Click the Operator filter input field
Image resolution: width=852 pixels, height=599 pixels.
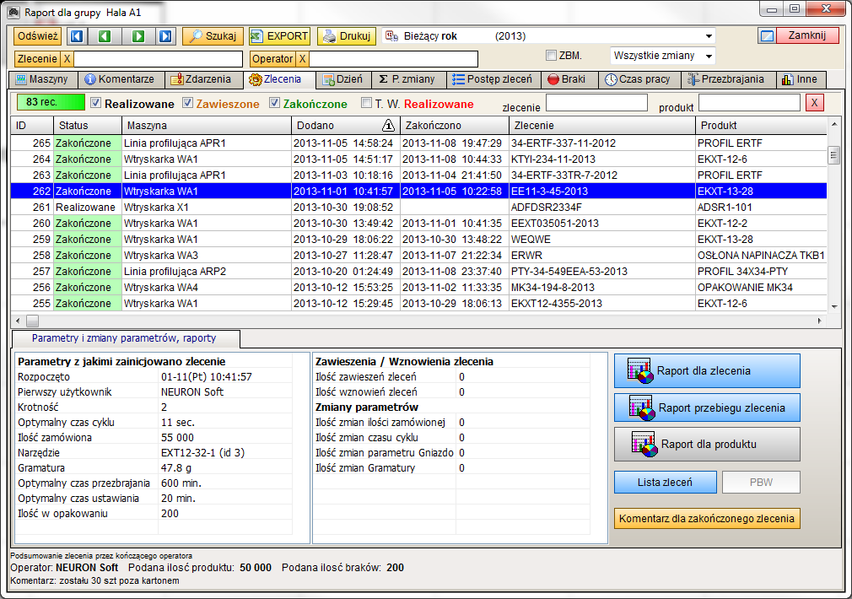pyautogui.click(x=393, y=59)
